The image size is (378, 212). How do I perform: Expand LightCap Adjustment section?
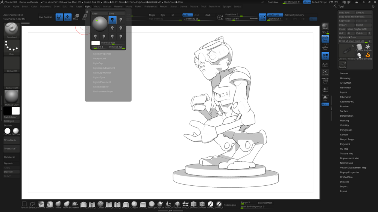pyautogui.click(x=104, y=68)
